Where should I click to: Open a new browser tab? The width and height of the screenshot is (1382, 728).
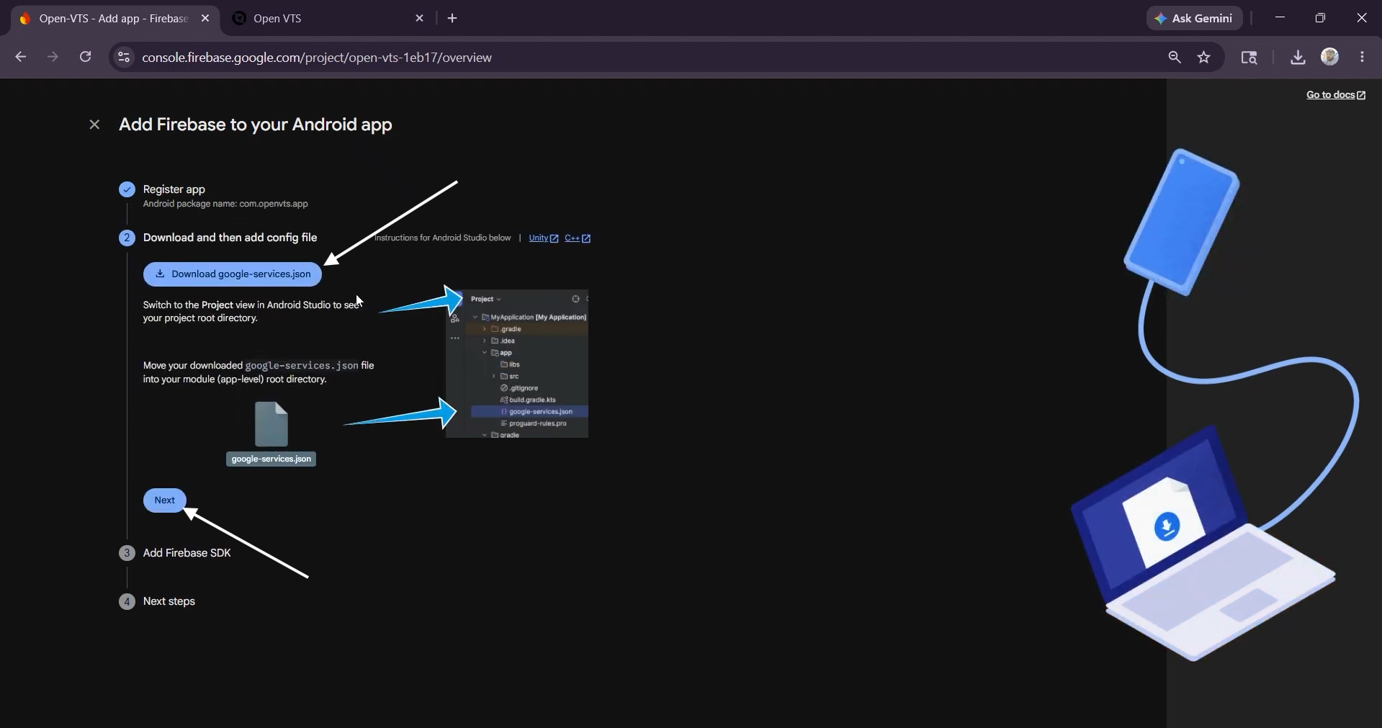point(452,19)
